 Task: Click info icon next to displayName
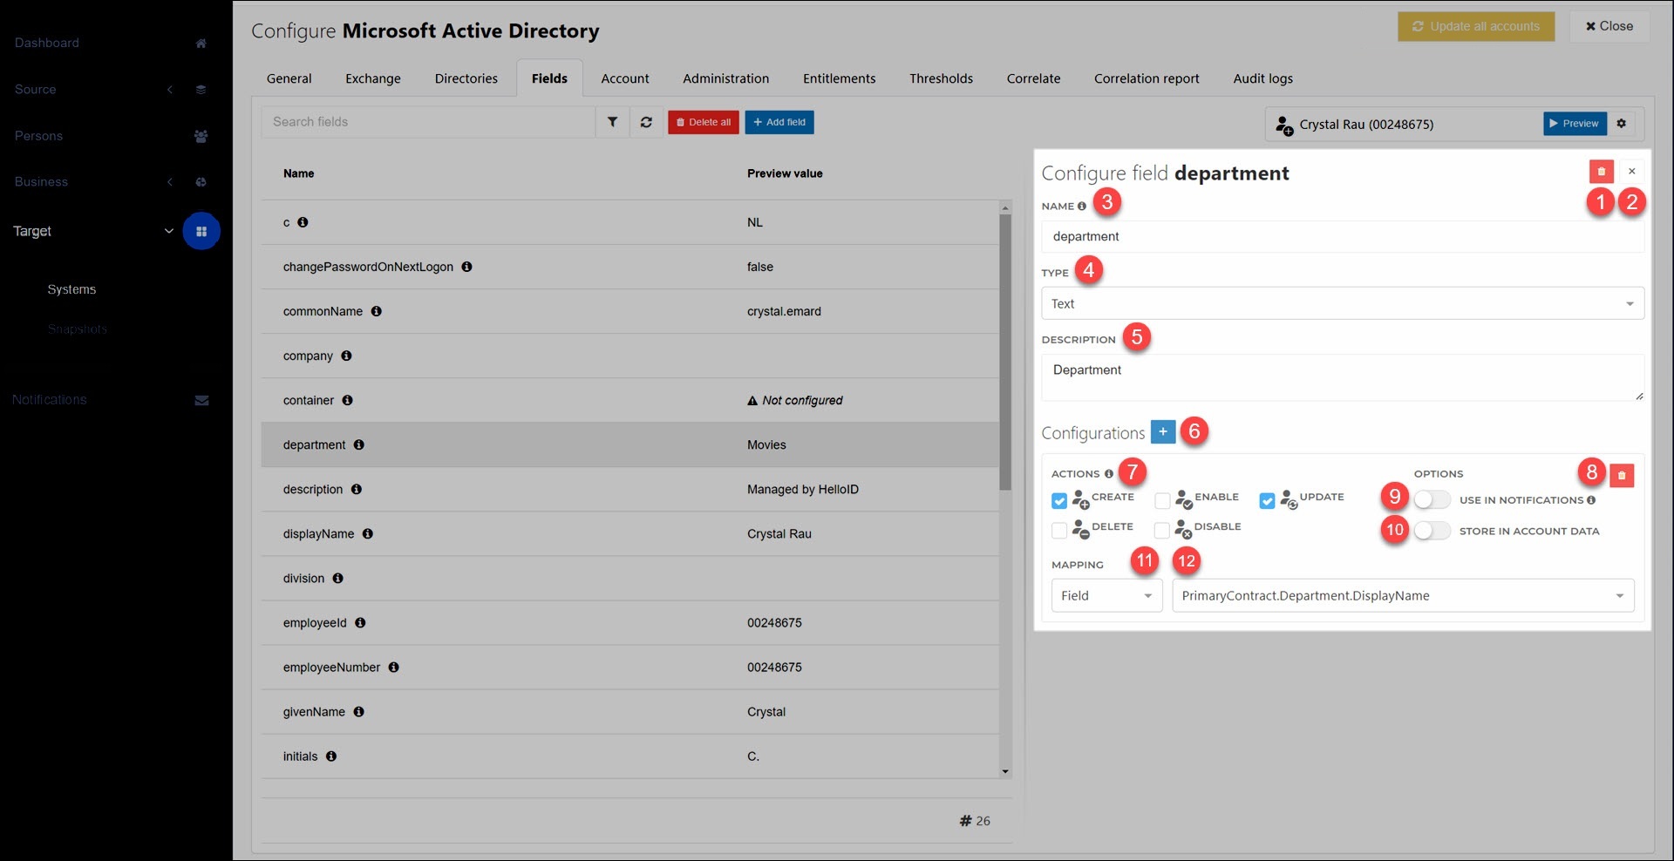coord(368,533)
